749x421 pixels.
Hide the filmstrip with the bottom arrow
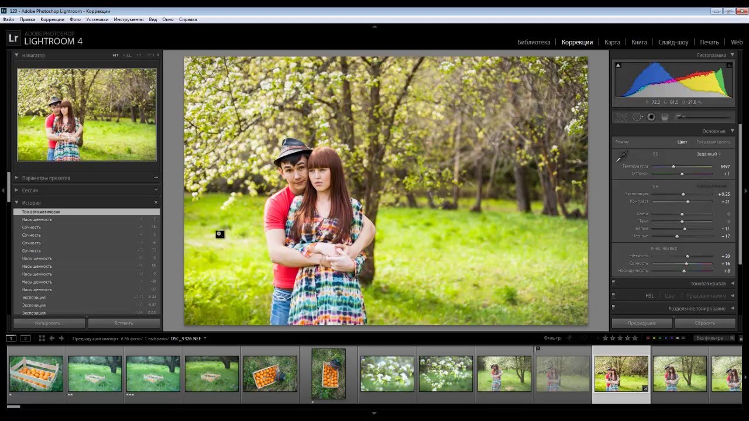374,413
